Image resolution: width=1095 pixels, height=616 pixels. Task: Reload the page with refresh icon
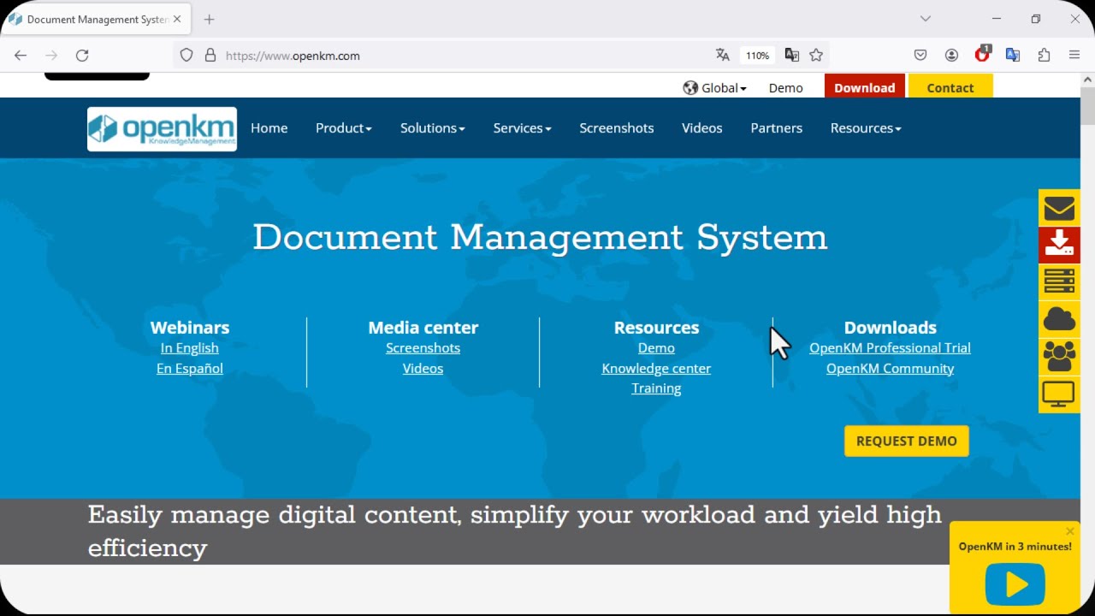82,55
